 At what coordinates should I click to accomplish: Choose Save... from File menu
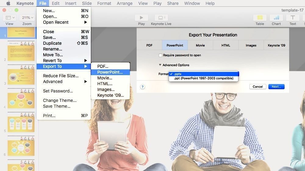click(64, 37)
